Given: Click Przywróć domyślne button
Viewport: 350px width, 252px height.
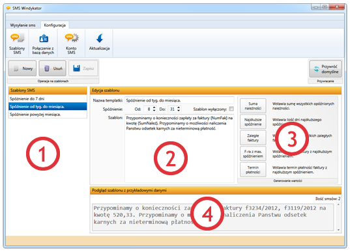Looking at the screenshot, I should pos(326,69).
